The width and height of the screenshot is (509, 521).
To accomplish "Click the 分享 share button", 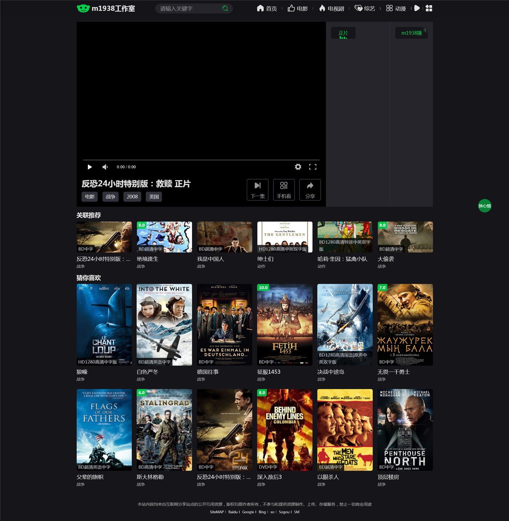I will click(x=310, y=190).
